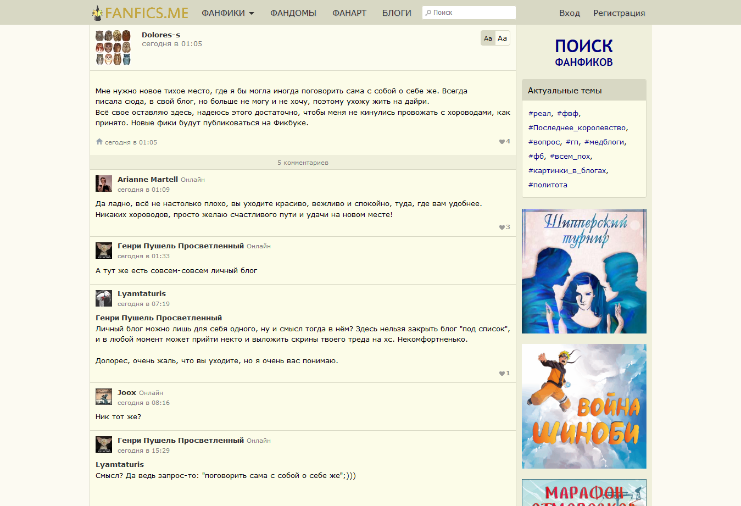Click the Регистрация link
The image size is (741, 506).
pos(619,13)
